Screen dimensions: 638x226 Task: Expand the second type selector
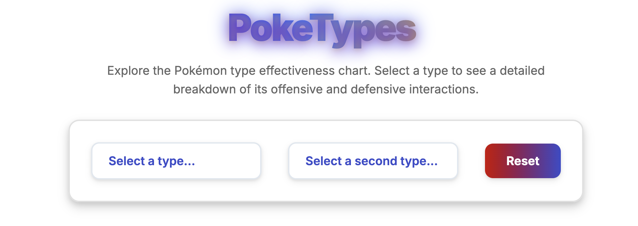pyautogui.click(x=373, y=161)
